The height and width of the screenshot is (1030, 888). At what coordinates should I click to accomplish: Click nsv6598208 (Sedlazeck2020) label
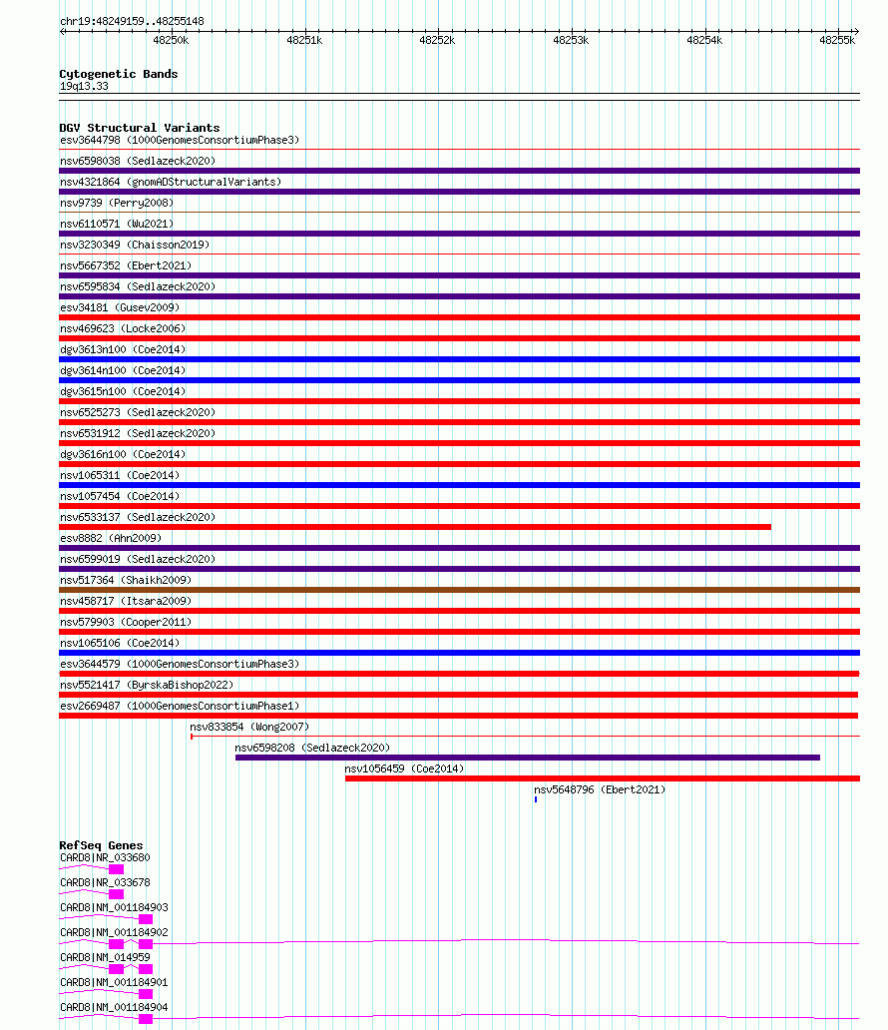pos(312,749)
